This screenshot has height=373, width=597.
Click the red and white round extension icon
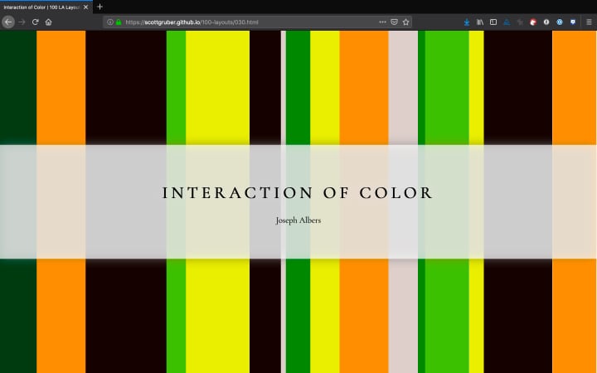tap(533, 22)
